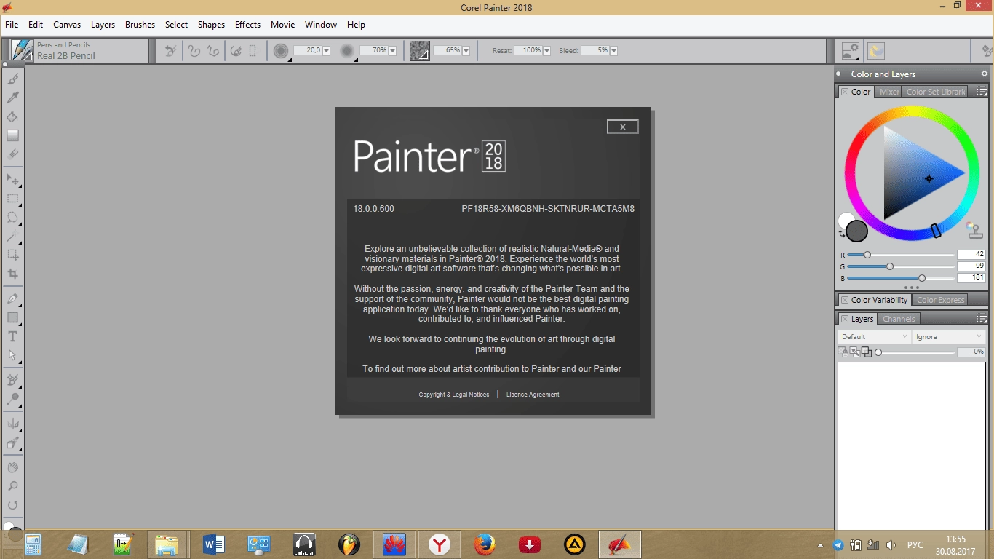Select the Layer Adjuster tool

tap(12, 179)
